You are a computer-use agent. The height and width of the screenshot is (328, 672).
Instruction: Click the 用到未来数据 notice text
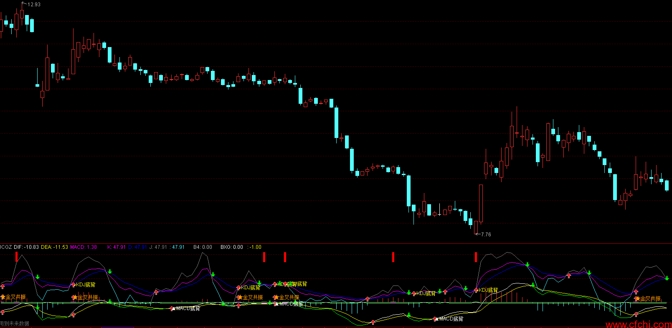15,323
